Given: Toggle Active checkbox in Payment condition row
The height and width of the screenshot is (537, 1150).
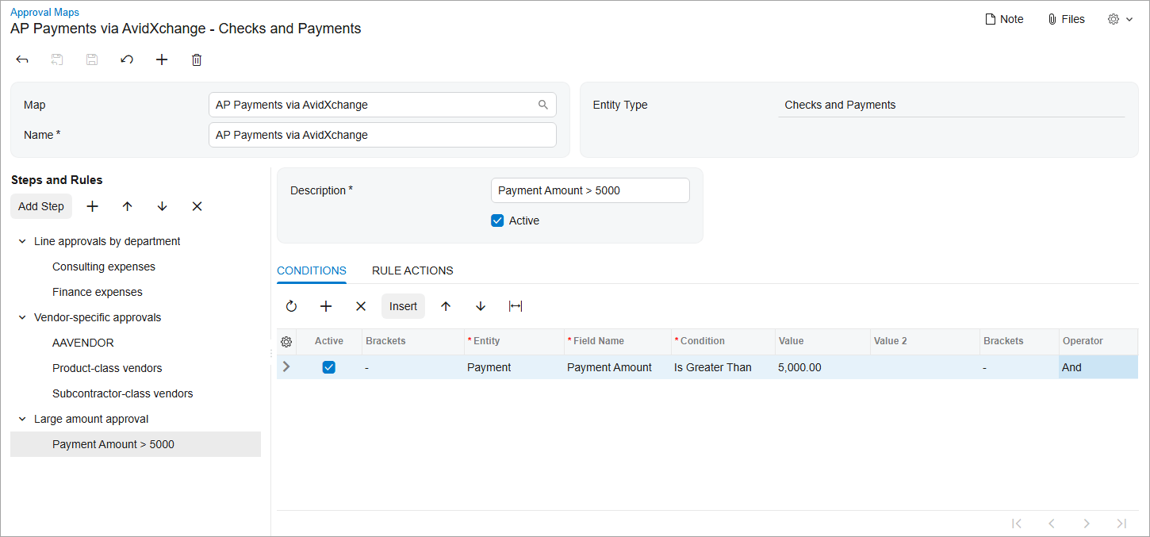Looking at the screenshot, I should [x=329, y=367].
